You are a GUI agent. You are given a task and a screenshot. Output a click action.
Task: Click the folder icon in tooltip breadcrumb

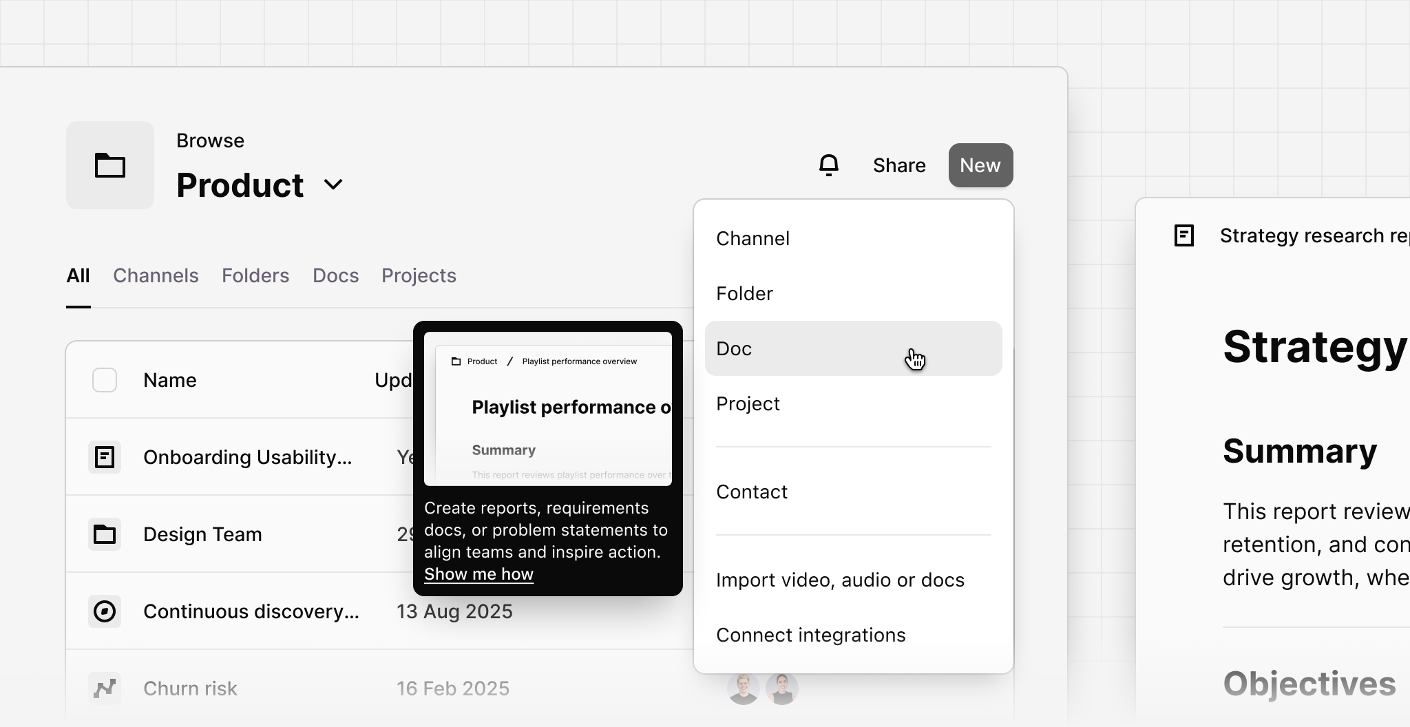click(x=456, y=361)
